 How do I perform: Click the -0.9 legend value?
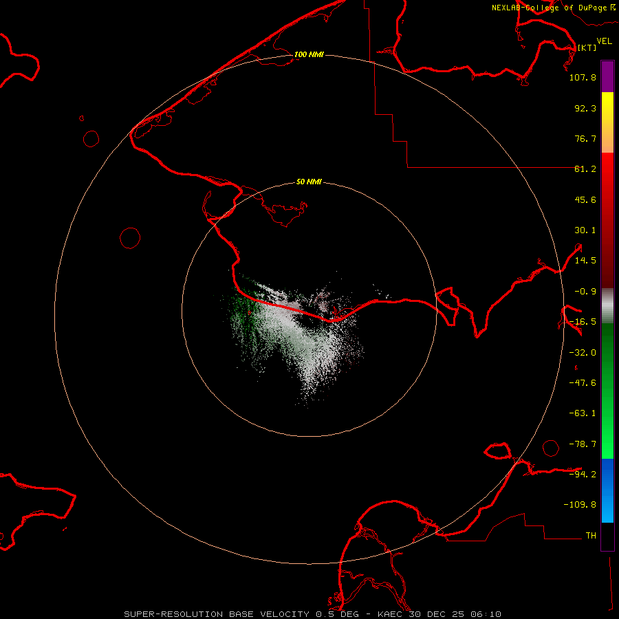point(585,292)
